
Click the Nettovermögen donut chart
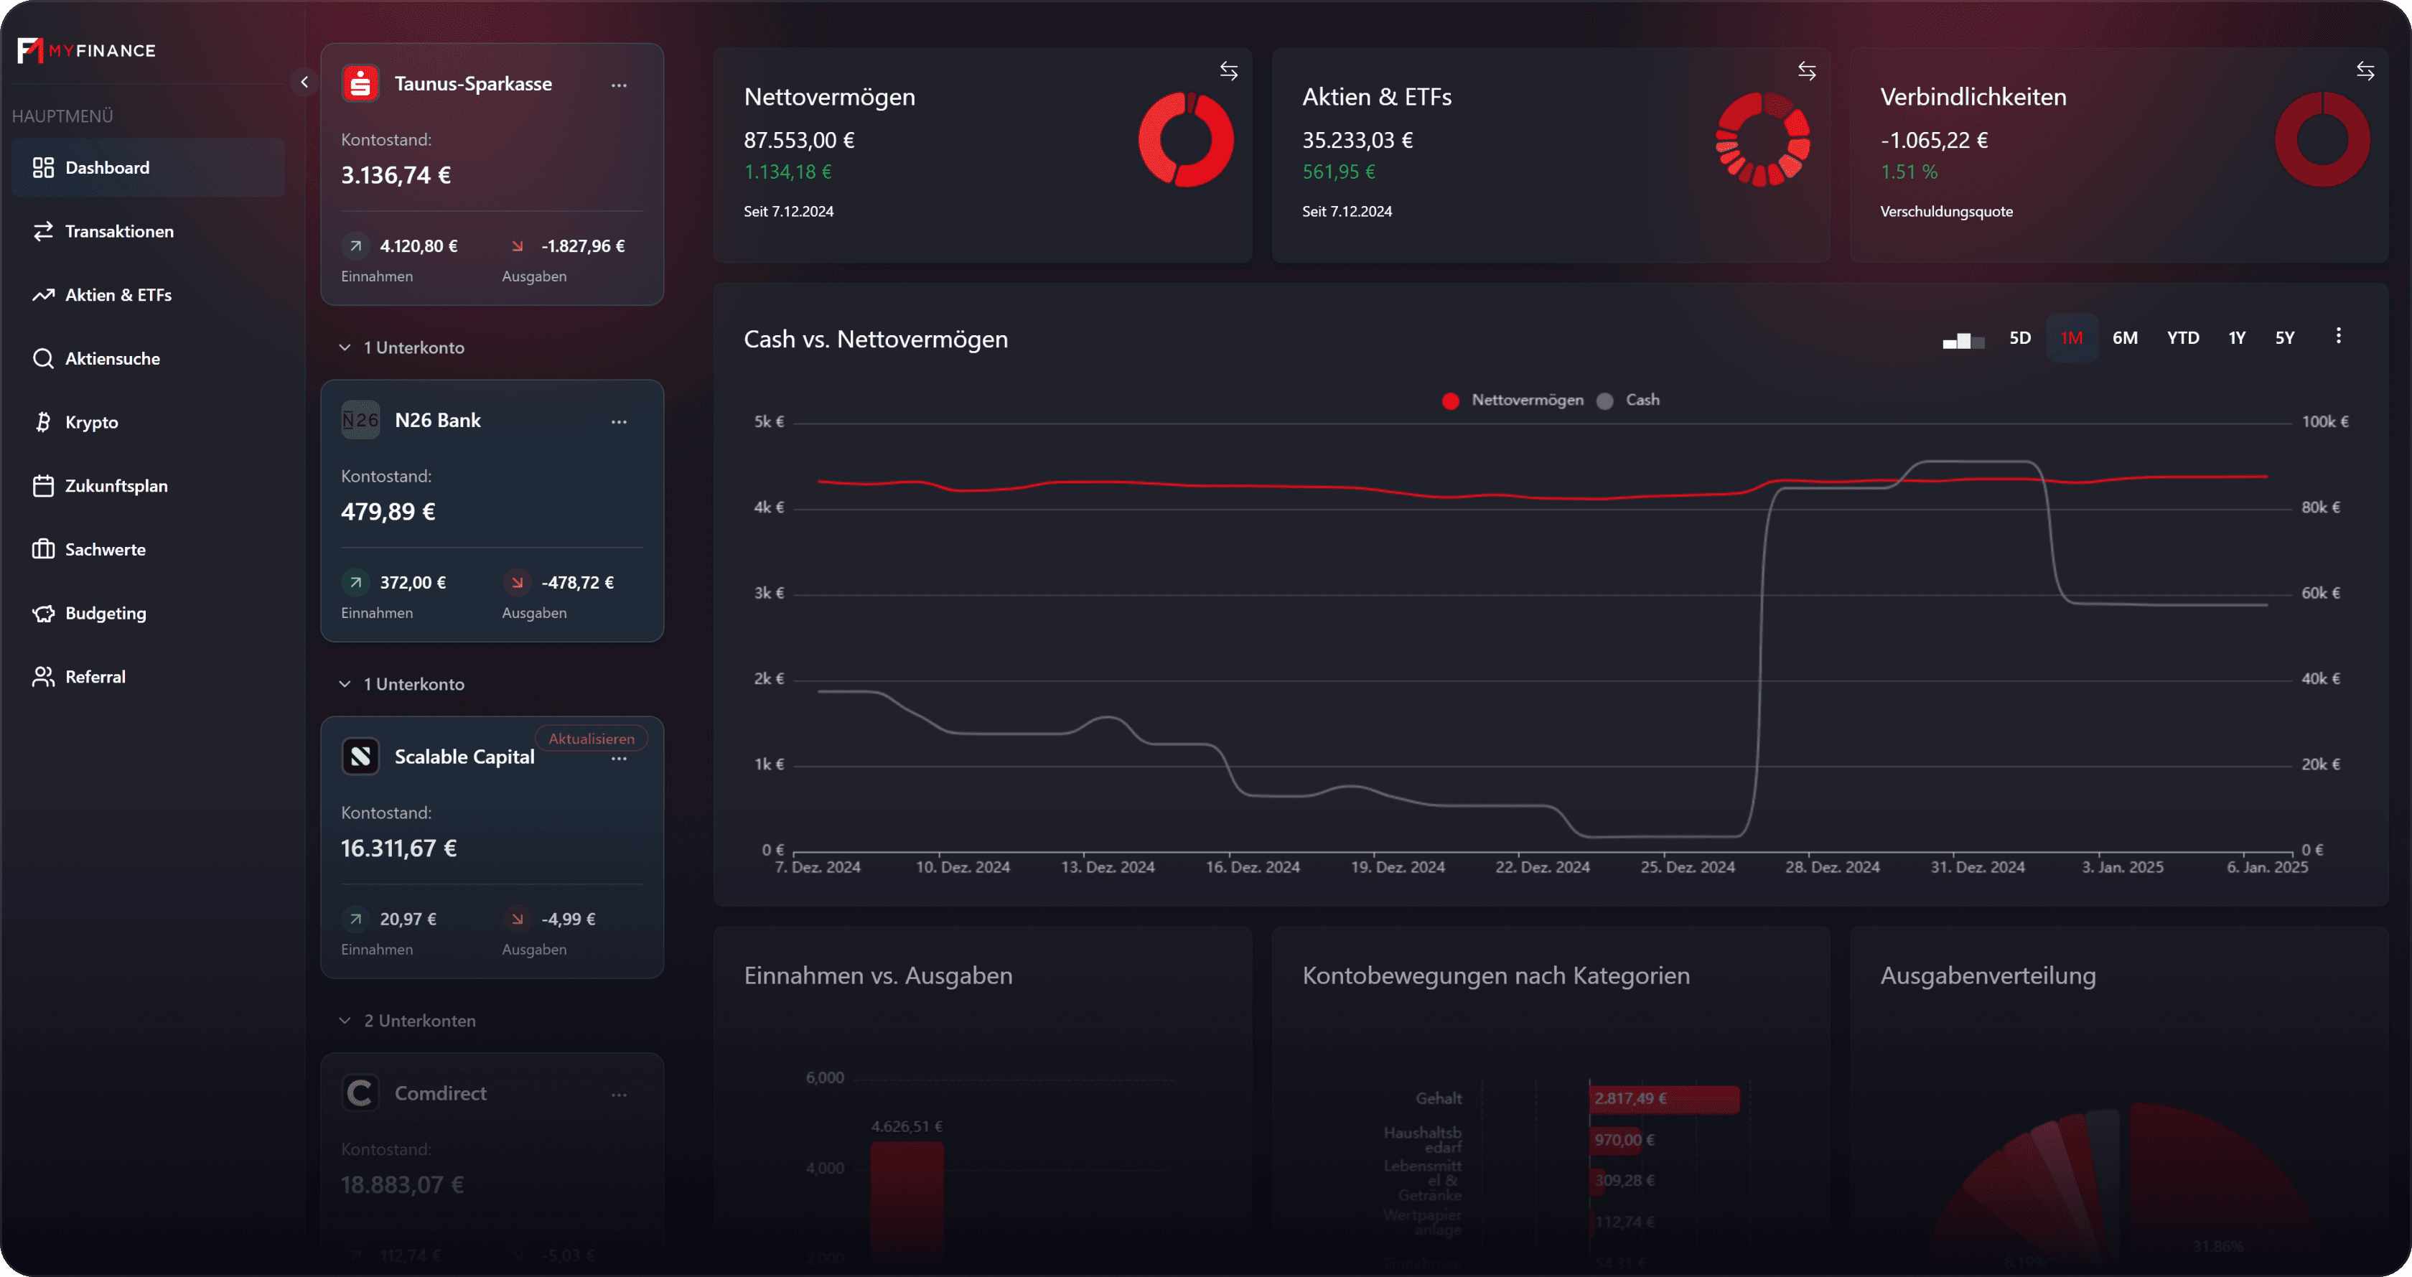(x=1185, y=139)
